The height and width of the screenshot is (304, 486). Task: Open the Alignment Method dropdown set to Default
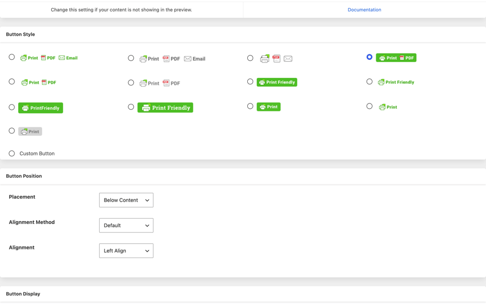(126, 226)
